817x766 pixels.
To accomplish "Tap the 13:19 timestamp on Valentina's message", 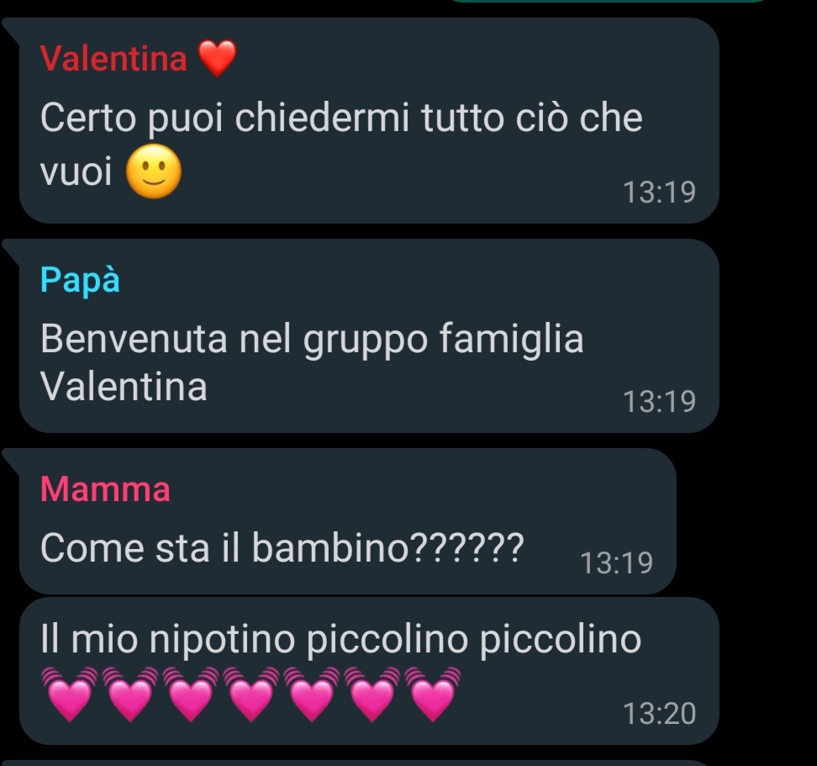I will tap(659, 193).
